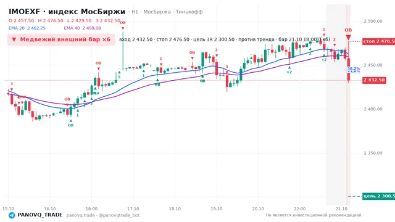This screenshot has height=222, width=395.
Task: Click the 16.10 date axis label
Action: [x=50, y=209]
